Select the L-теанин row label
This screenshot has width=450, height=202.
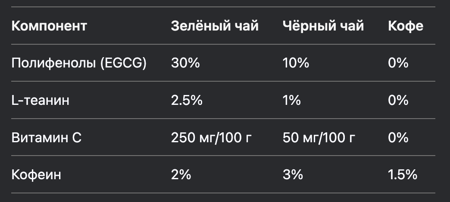(41, 101)
